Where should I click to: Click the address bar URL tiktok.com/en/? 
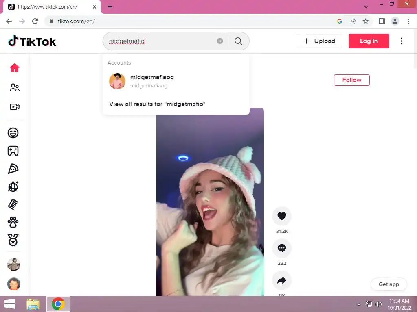pos(76,21)
